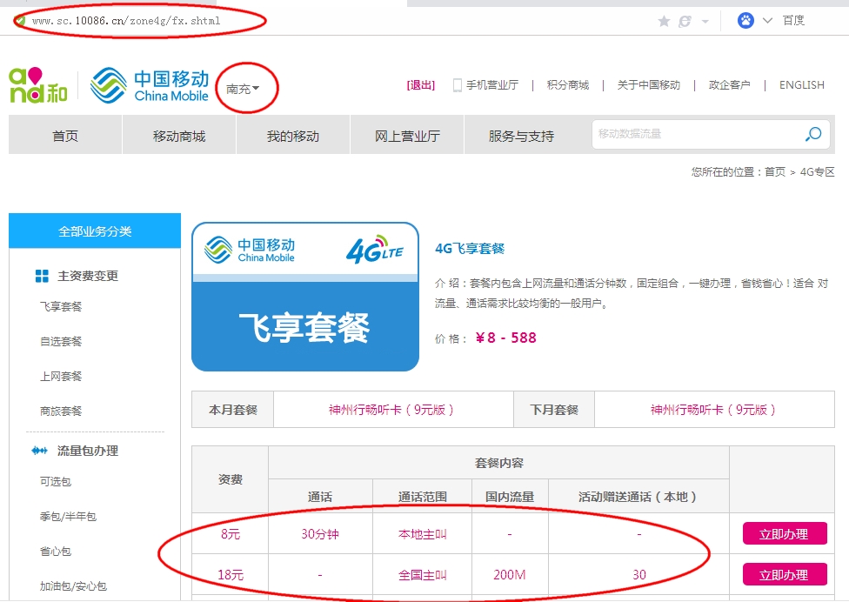The width and height of the screenshot is (849, 602).
Task: Click the 移动数据流量 search input field
Action: coord(696,134)
